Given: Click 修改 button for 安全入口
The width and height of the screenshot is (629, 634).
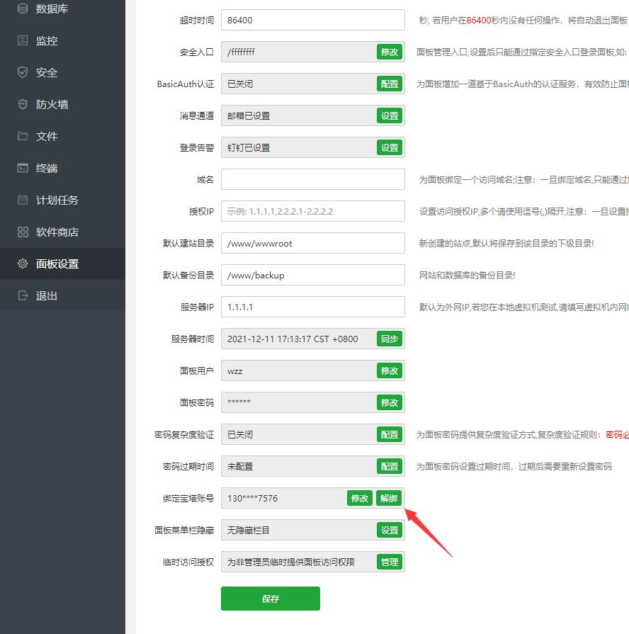Looking at the screenshot, I should click(390, 52).
